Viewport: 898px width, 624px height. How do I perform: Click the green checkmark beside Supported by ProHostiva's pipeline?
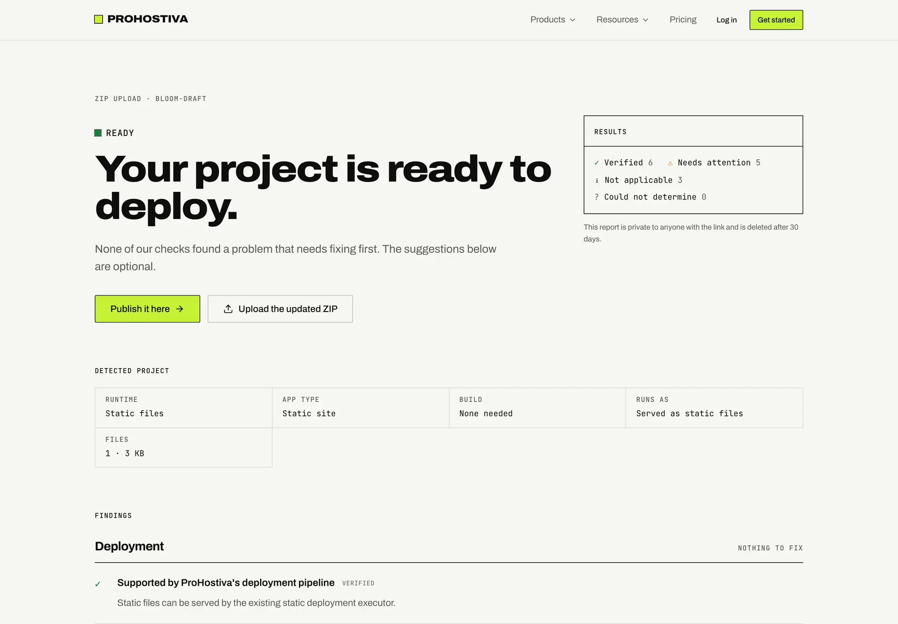coord(98,584)
